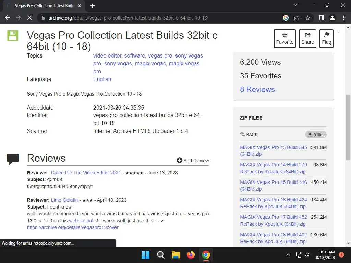Screen dimensions: 351x263
Task: Open the clock showing 3:16 AM
Action: pos(325,255)
